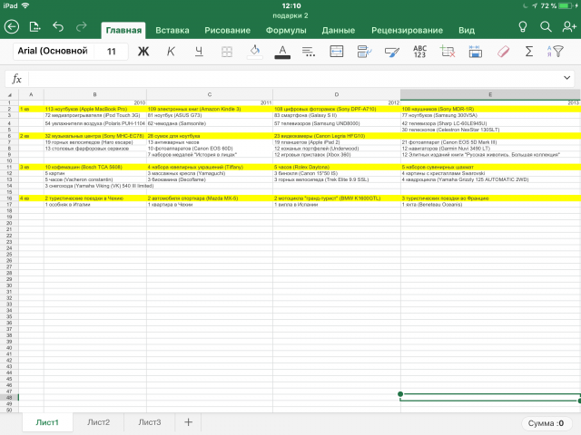Viewport: 581px width, 435px height.
Task: Select cell "23 видеокамеры (Canon Legria HFG10)"
Action: 337,136
